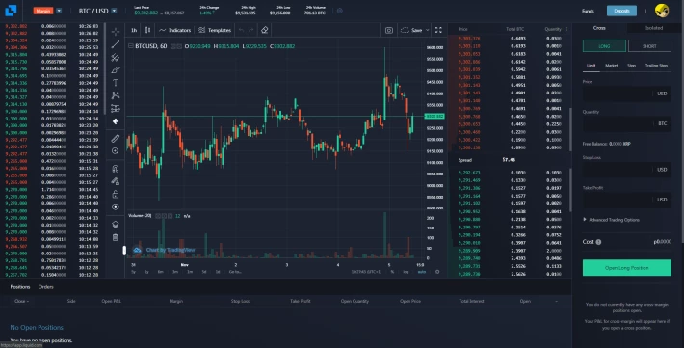Click the Liquid logo in top-left corner

point(11,11)
